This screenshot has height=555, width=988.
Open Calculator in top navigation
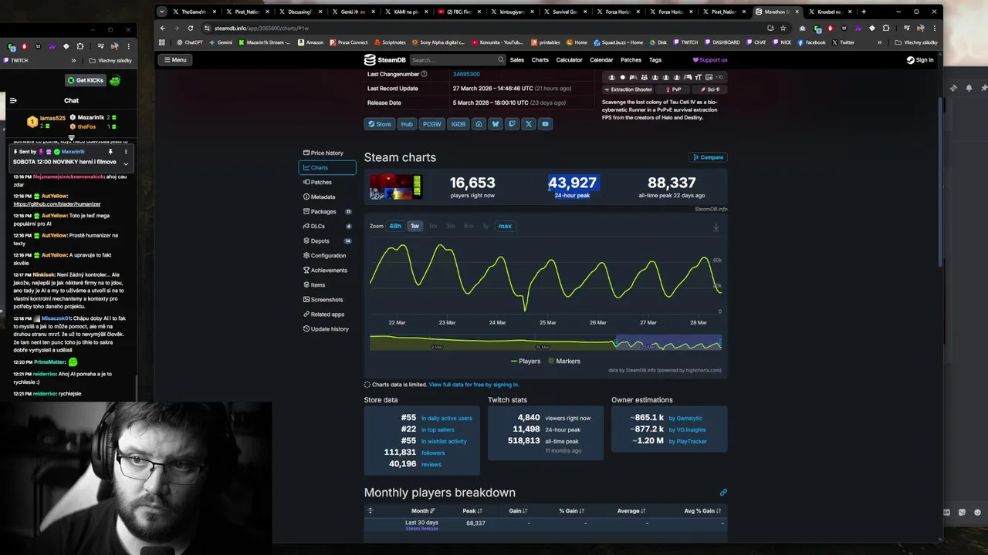[570, 59]
